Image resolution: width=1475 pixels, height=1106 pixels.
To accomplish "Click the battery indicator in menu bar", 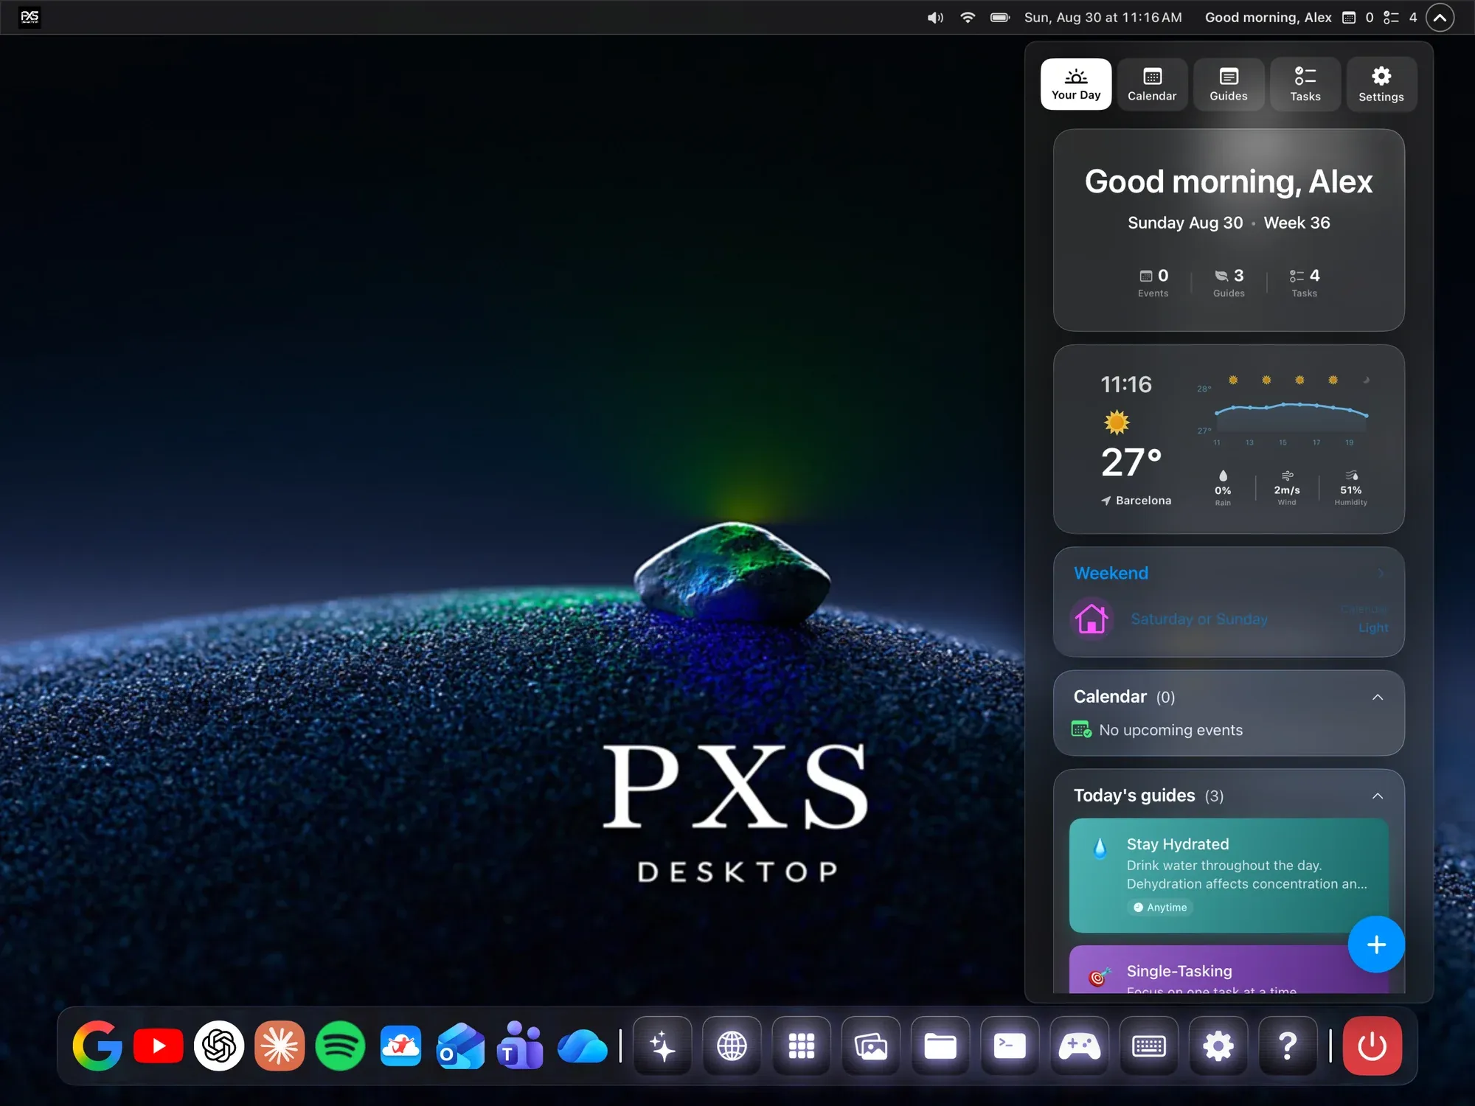I will (1000, 17).
